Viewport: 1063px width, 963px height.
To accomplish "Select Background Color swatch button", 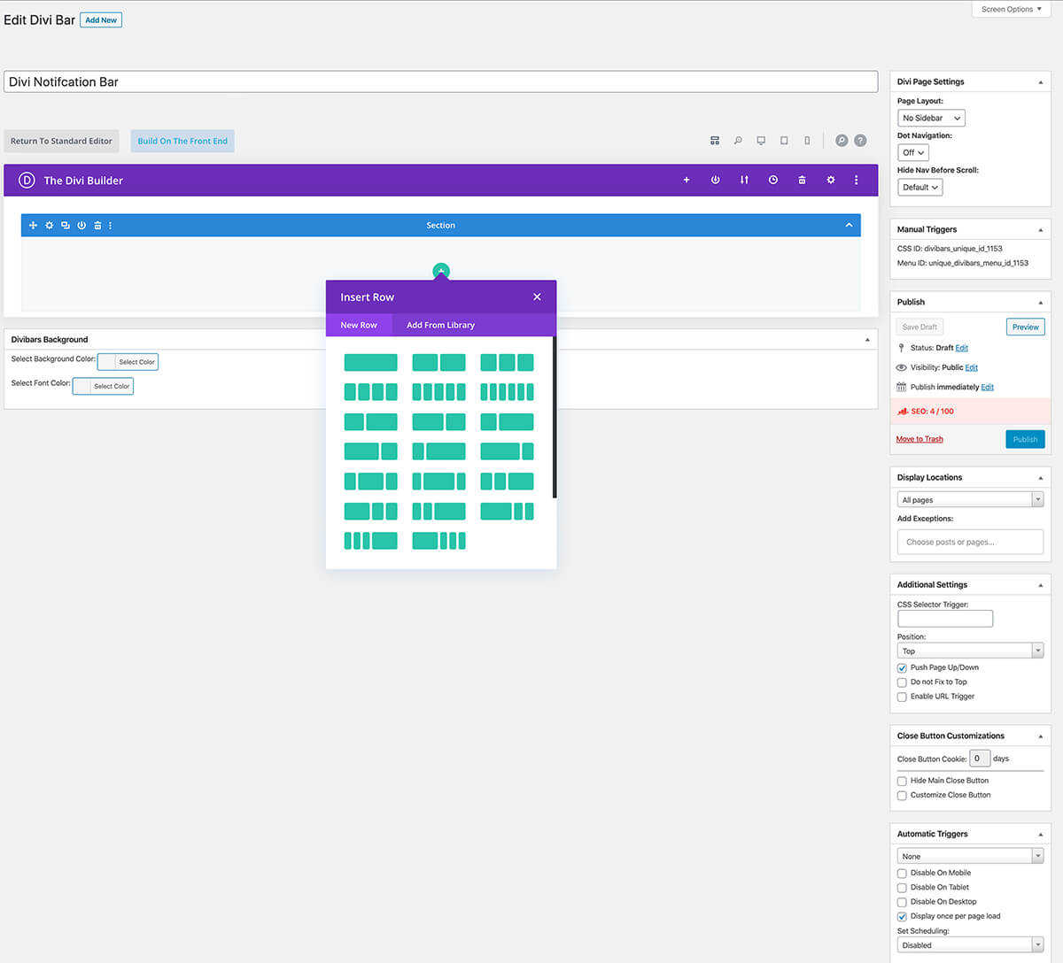I will pyautogui.click(x=128, y=361).
